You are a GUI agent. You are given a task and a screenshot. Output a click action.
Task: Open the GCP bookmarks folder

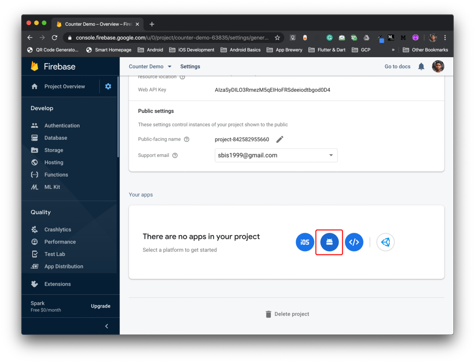pyautogui.click(x=361, y=50)
